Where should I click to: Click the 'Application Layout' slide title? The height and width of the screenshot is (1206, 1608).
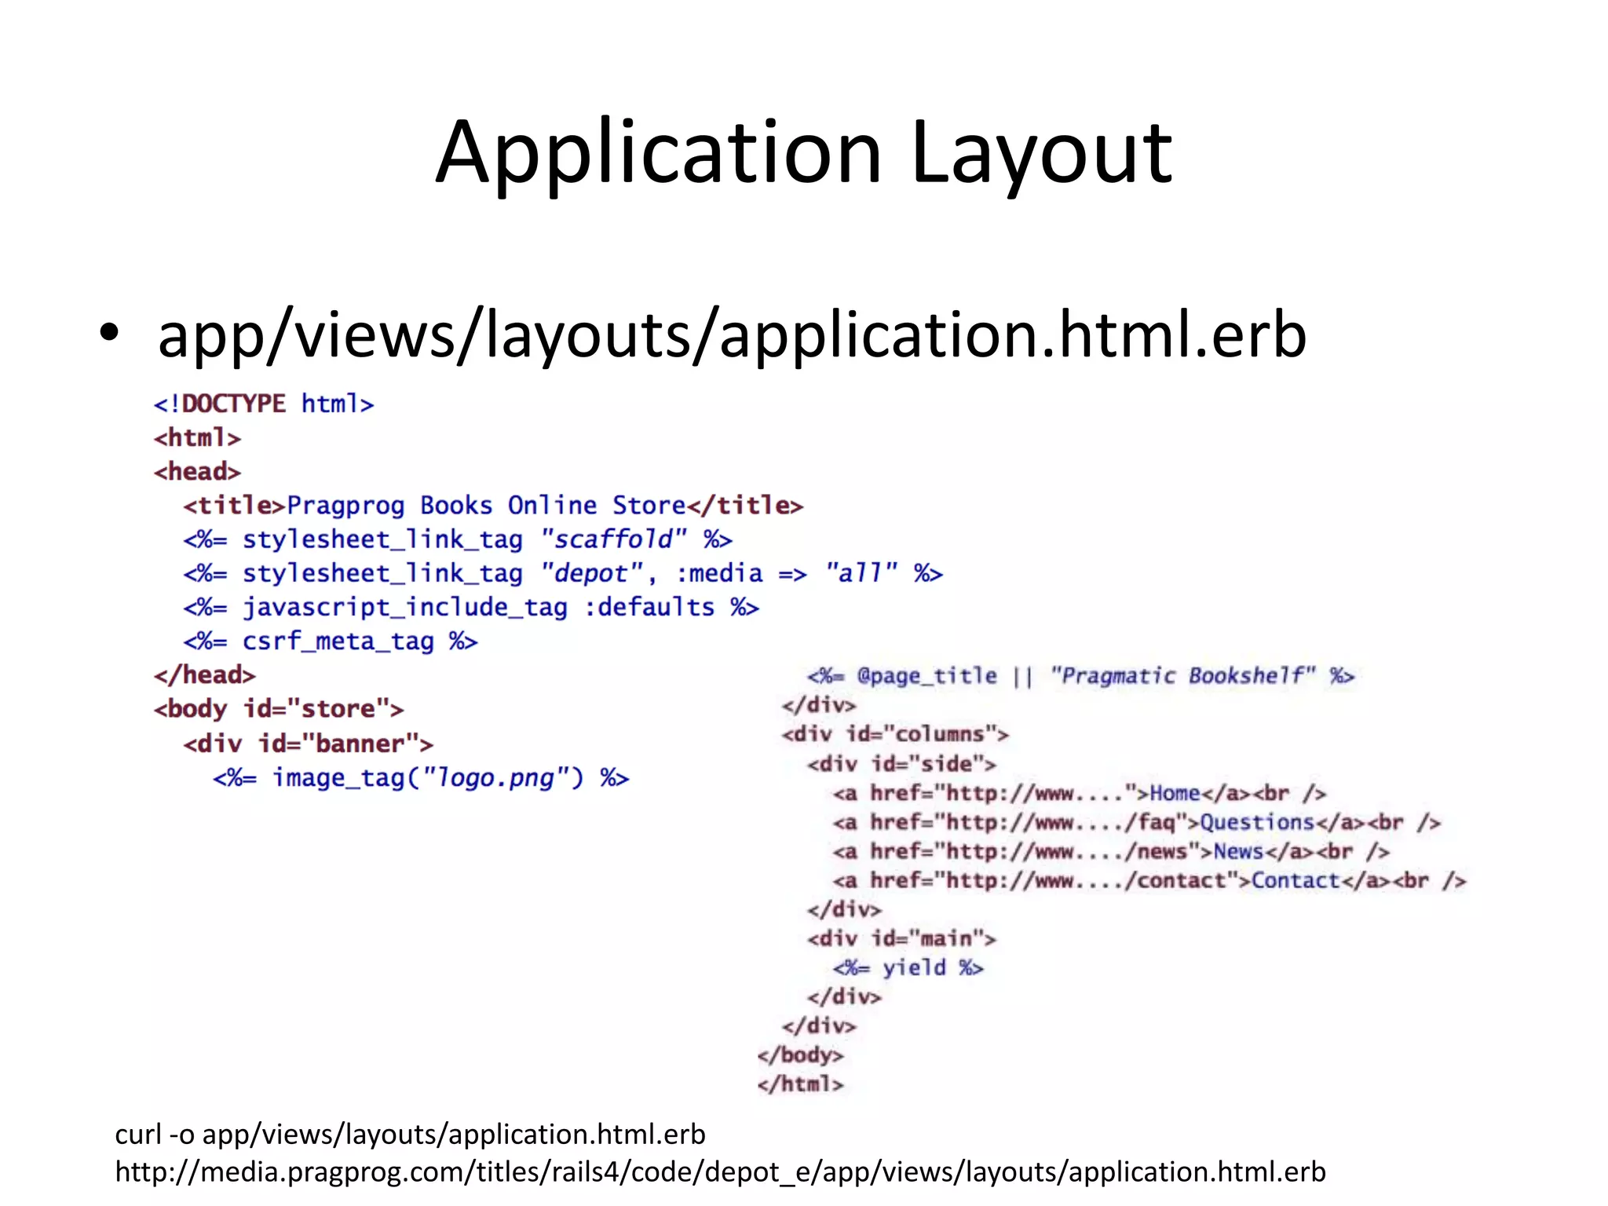pos(804,153)
